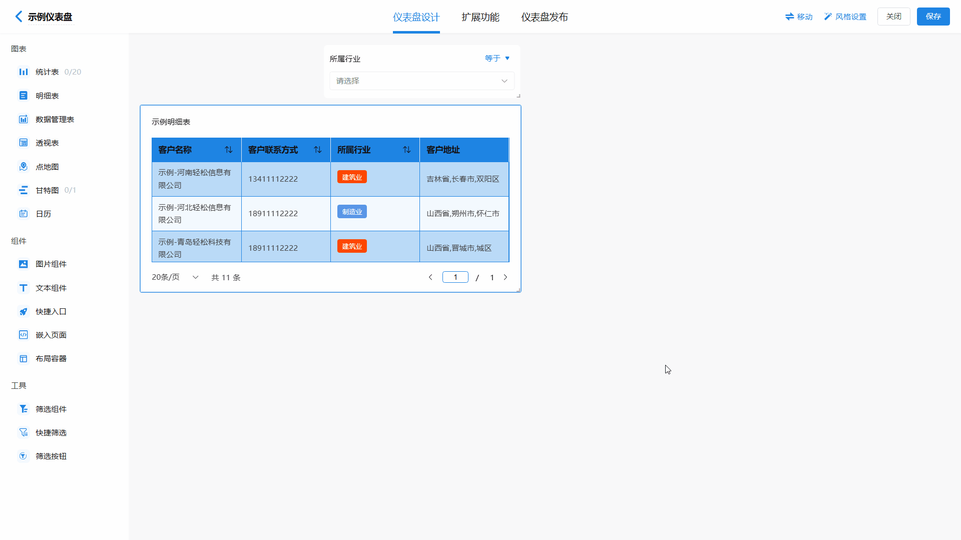Click the 示例仪表盘 title
The width and height of the screenshot is (961, 540).
50,17
